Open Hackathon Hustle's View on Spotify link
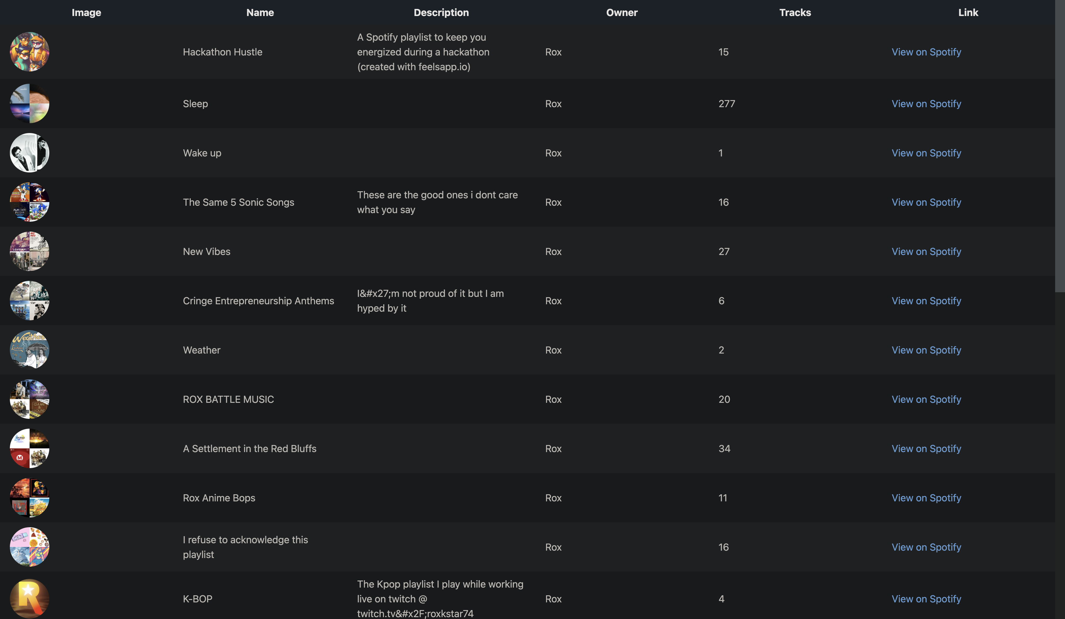1065x619 pixels. click(926, 52)
